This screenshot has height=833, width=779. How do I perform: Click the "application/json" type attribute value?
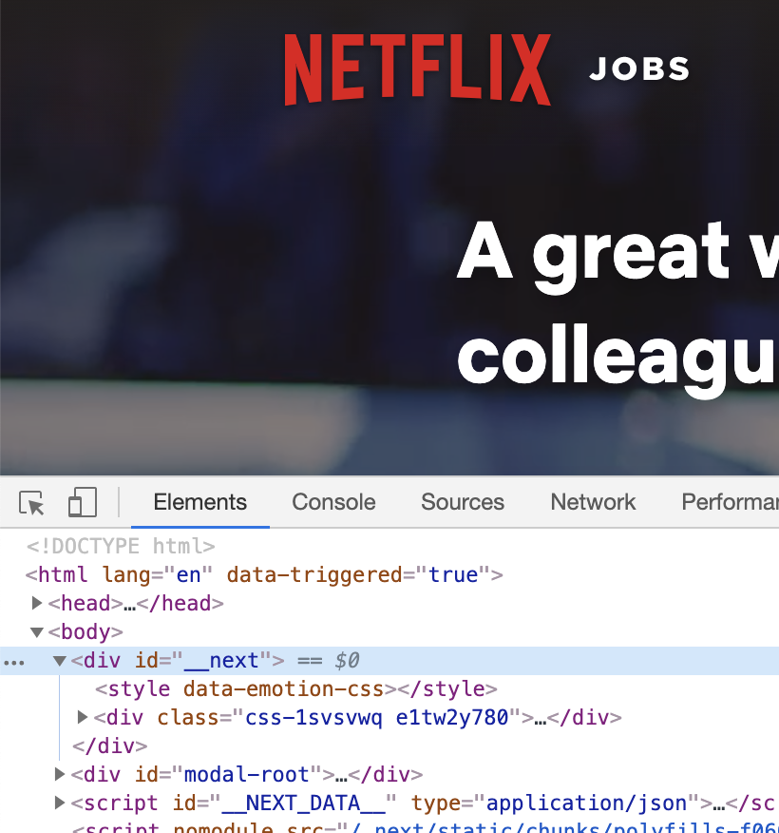coord(586,804)
